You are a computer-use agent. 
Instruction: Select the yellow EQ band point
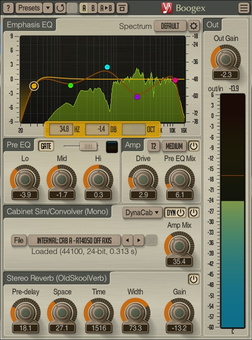point(34,86)
